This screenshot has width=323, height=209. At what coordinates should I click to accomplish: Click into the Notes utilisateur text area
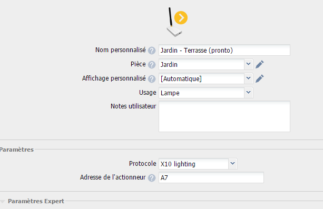pos(224,116)
